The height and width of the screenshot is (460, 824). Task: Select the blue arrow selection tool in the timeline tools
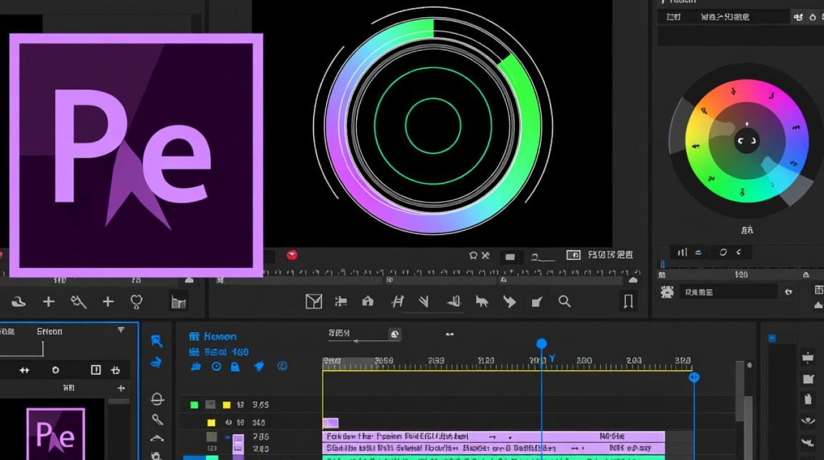point(157,341)
